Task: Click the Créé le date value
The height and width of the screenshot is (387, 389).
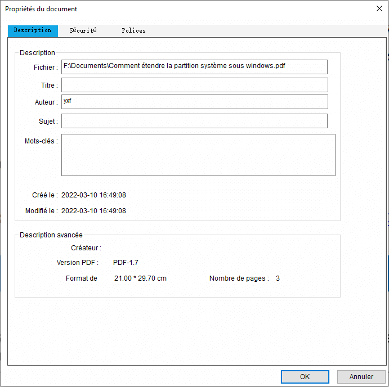Action: click(x=93, y=195)
